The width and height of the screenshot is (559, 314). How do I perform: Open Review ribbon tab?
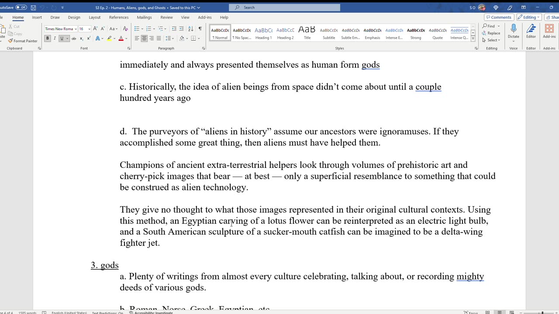(x=166, y=17)
